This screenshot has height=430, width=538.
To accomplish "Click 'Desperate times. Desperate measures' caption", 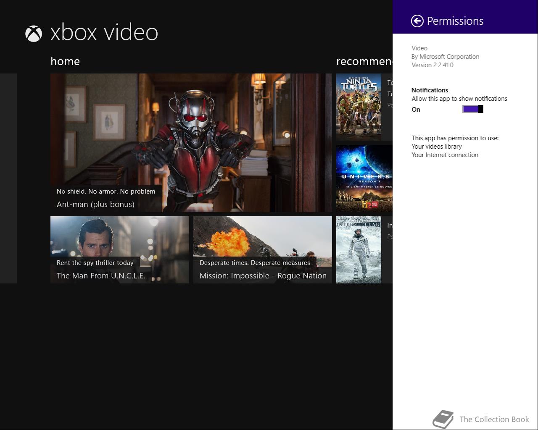I will [255, 263].
